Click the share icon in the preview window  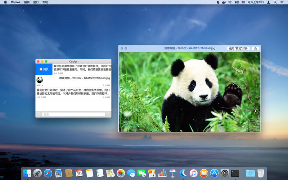255,48
